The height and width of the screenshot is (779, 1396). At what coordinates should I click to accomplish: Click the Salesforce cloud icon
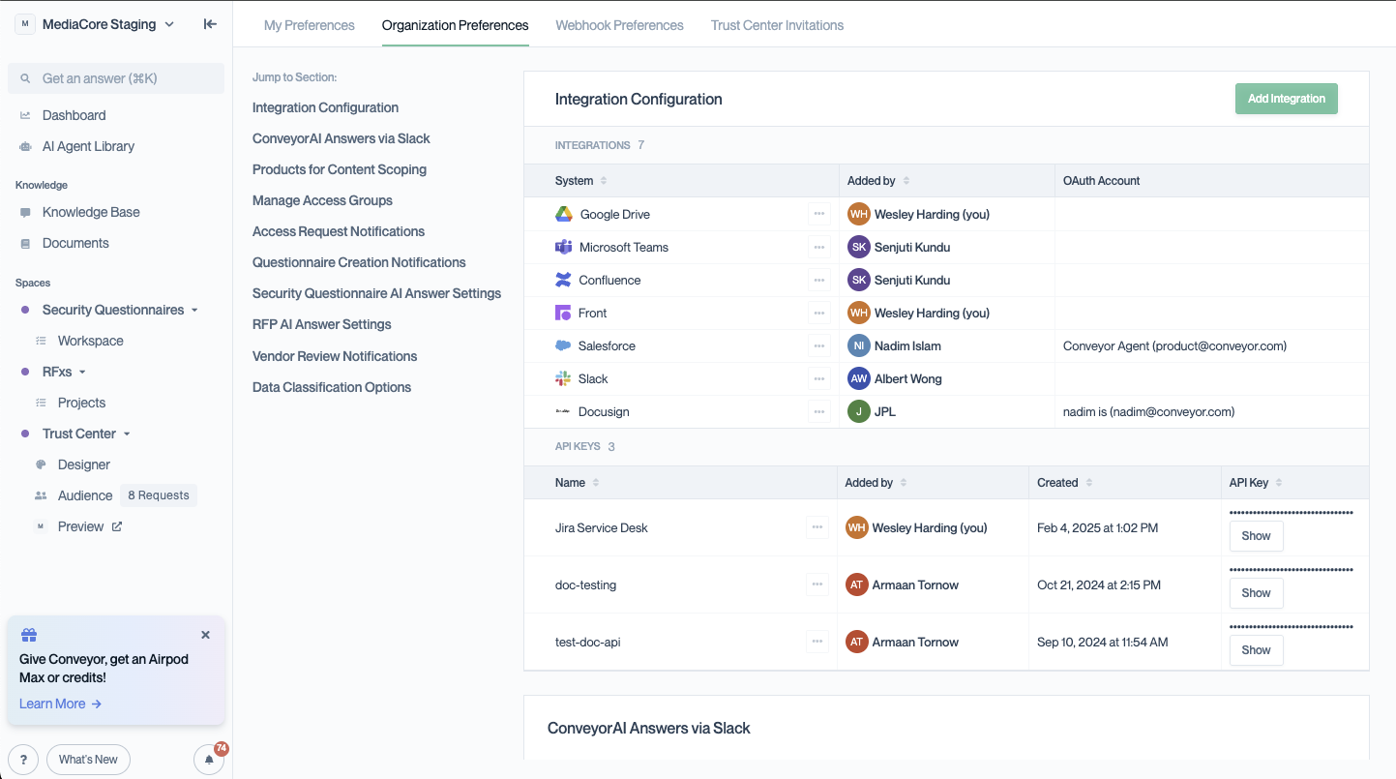pos(563,345)
